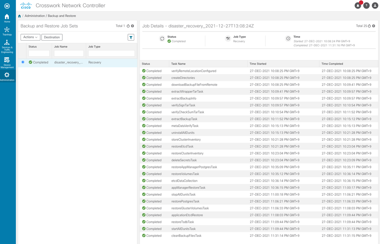Toggle the Job Sets filter icon

pyautogui.click(x=131, y=37)
